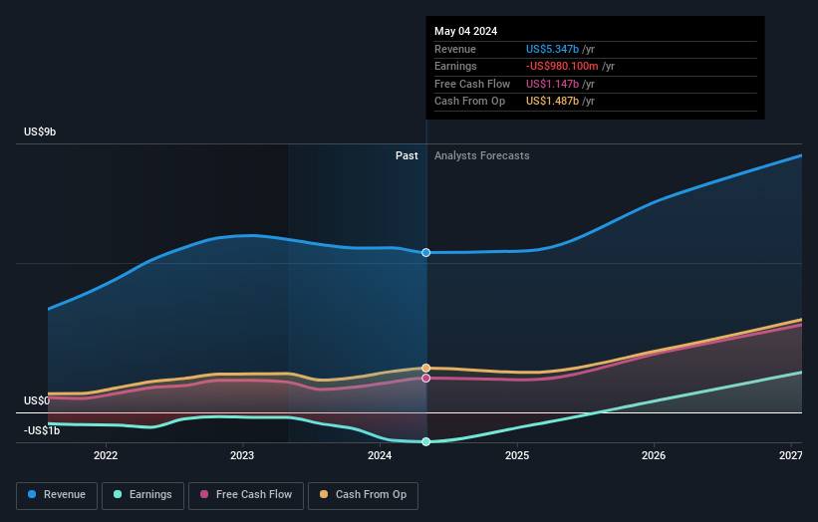Click the orange Cash From Op data point
This screenshot has width=818, height=522.
(x=425, y=369)
